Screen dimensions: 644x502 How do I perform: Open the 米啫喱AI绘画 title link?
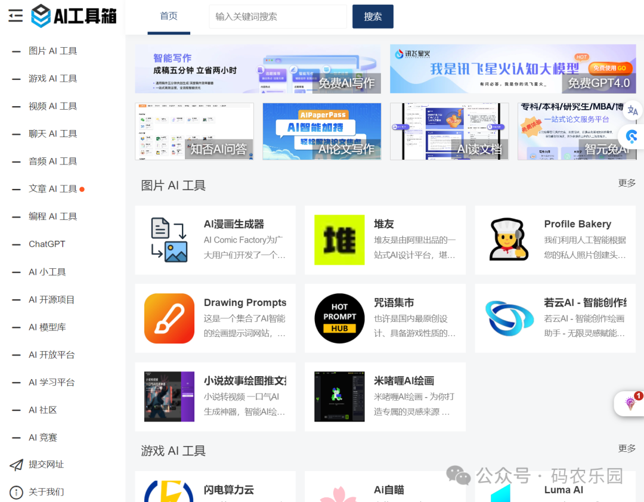click(x=404, y=381)
